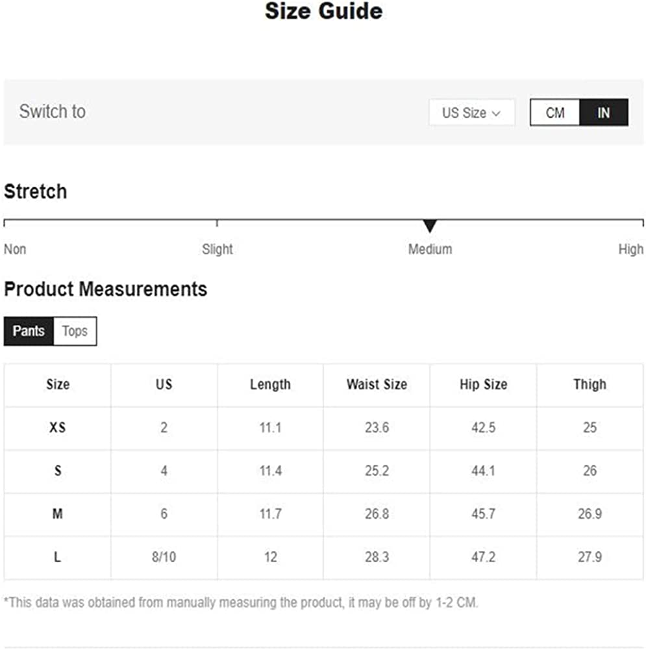Click the Size column header
The height and width of the screenshot is (650, 646).
click(57, 385)
